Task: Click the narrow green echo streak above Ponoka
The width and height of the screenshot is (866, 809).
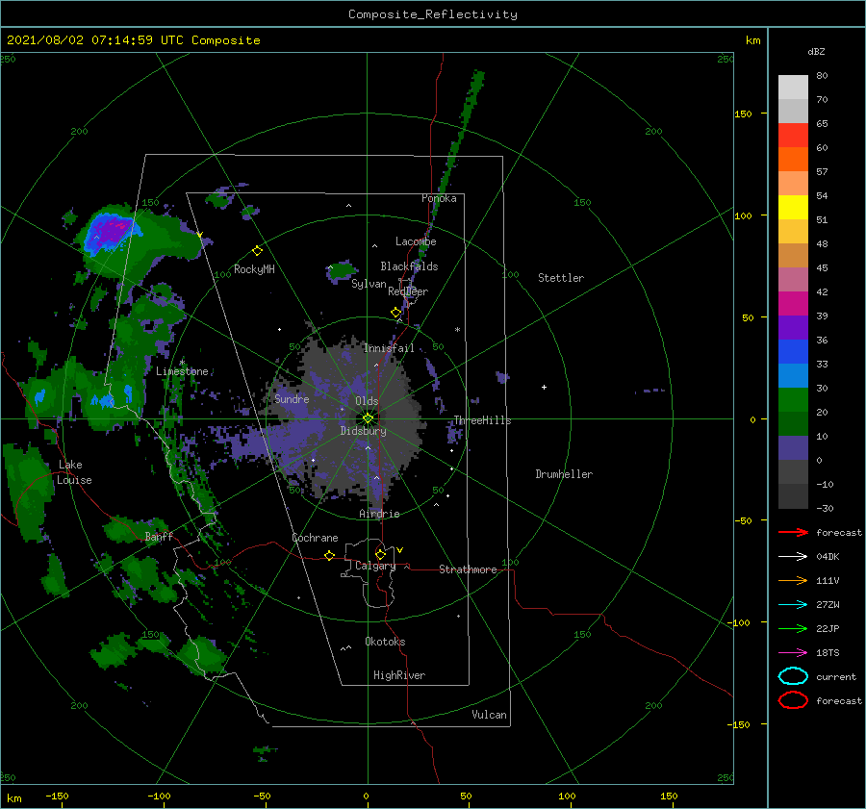Action: click(x=461, y=133)
